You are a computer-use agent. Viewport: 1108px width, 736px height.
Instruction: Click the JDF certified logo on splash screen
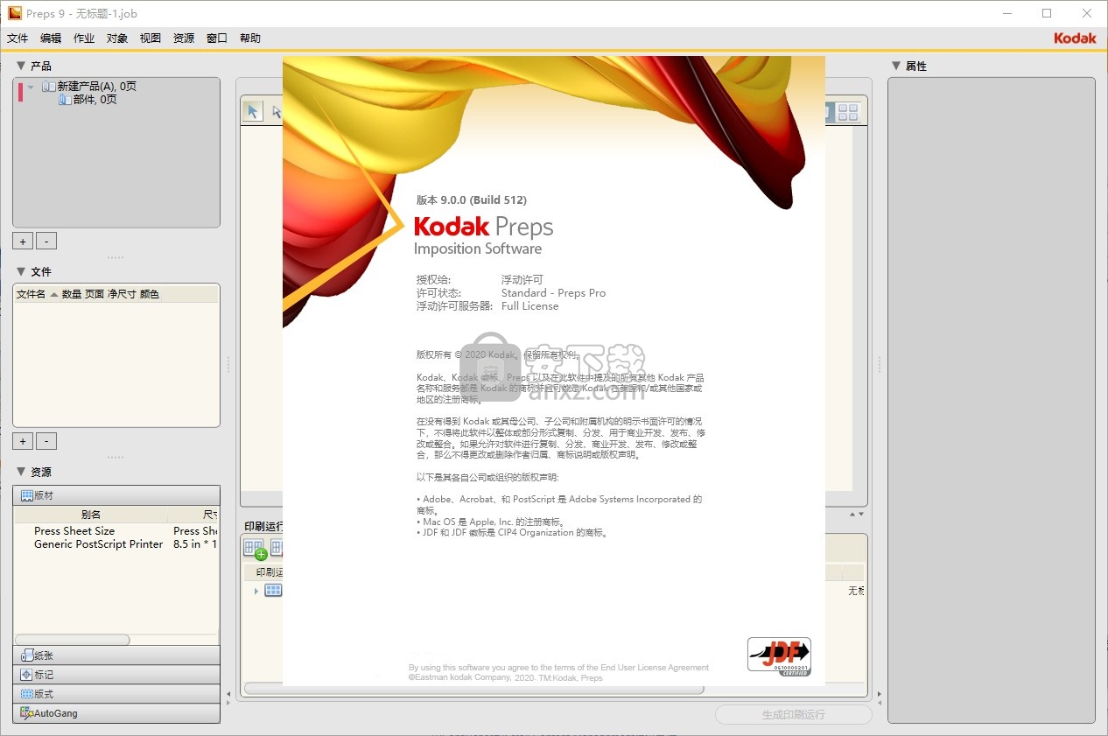point(779,656)
